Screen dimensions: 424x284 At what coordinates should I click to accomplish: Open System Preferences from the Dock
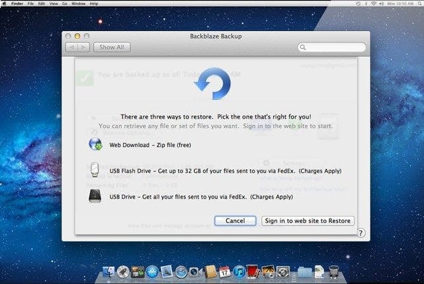283,272
